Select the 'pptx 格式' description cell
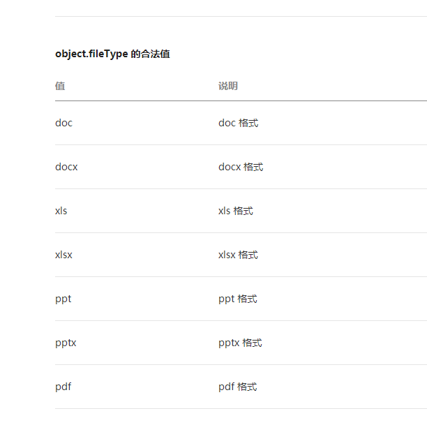The width and height of the screenshot is (427, 425). (x=240, y=343)
